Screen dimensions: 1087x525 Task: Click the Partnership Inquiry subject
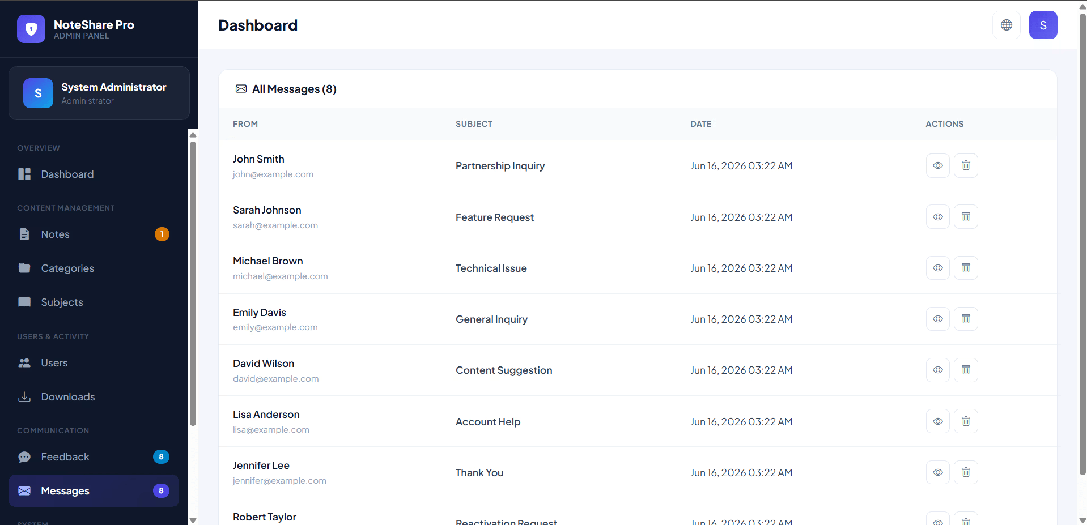pyautogui.click(x=500, y=166)
